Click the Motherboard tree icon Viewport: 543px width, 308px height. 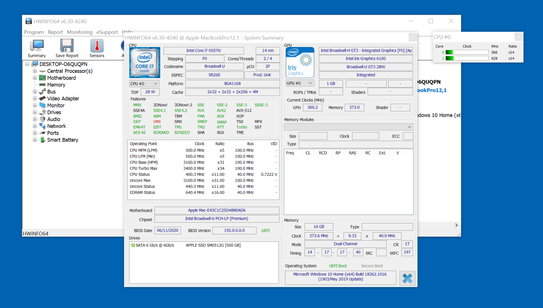[x=42, y=78]
